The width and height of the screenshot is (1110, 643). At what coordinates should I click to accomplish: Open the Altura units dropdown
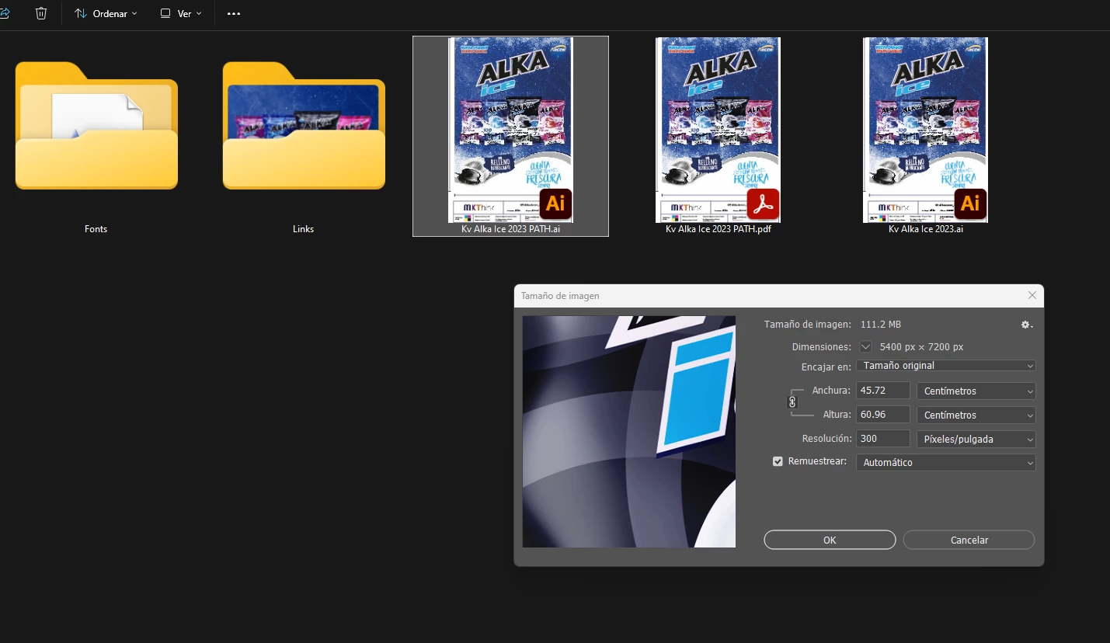pos(976,415)
